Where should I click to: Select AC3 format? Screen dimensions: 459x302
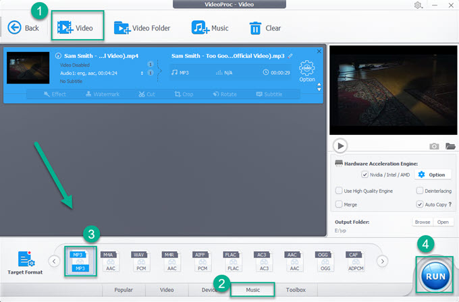264,261
